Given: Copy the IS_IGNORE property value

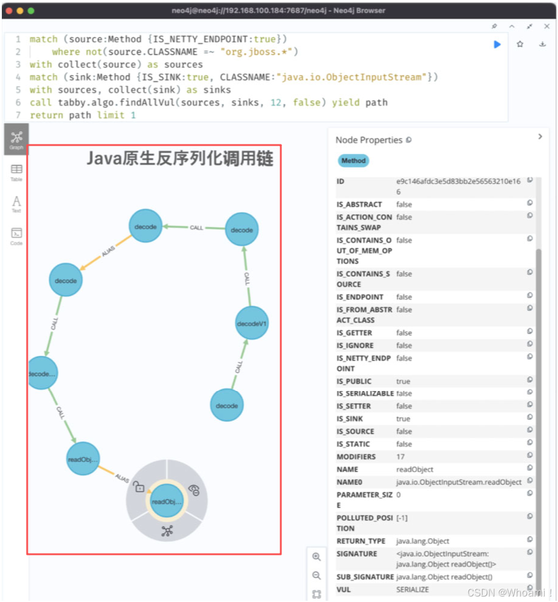Looking at the screenshot, I should click(x=530, y=344).
